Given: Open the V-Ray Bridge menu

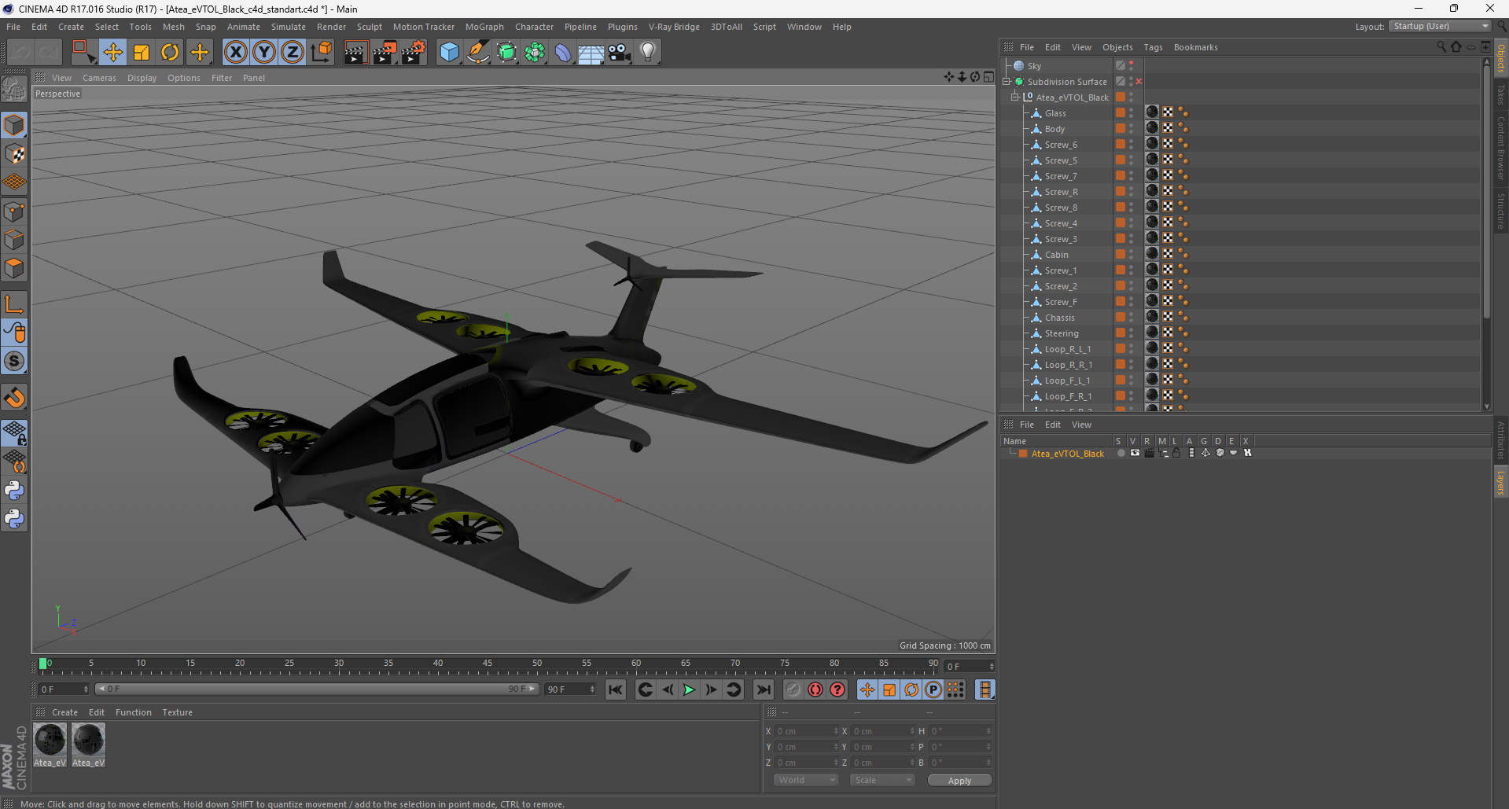Looking at the screenshot, I should [x=674, y=27].
